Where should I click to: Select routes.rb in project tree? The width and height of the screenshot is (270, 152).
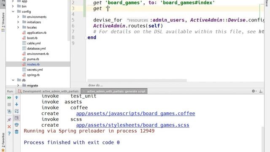pyautogui.click(x=38, y=64)
